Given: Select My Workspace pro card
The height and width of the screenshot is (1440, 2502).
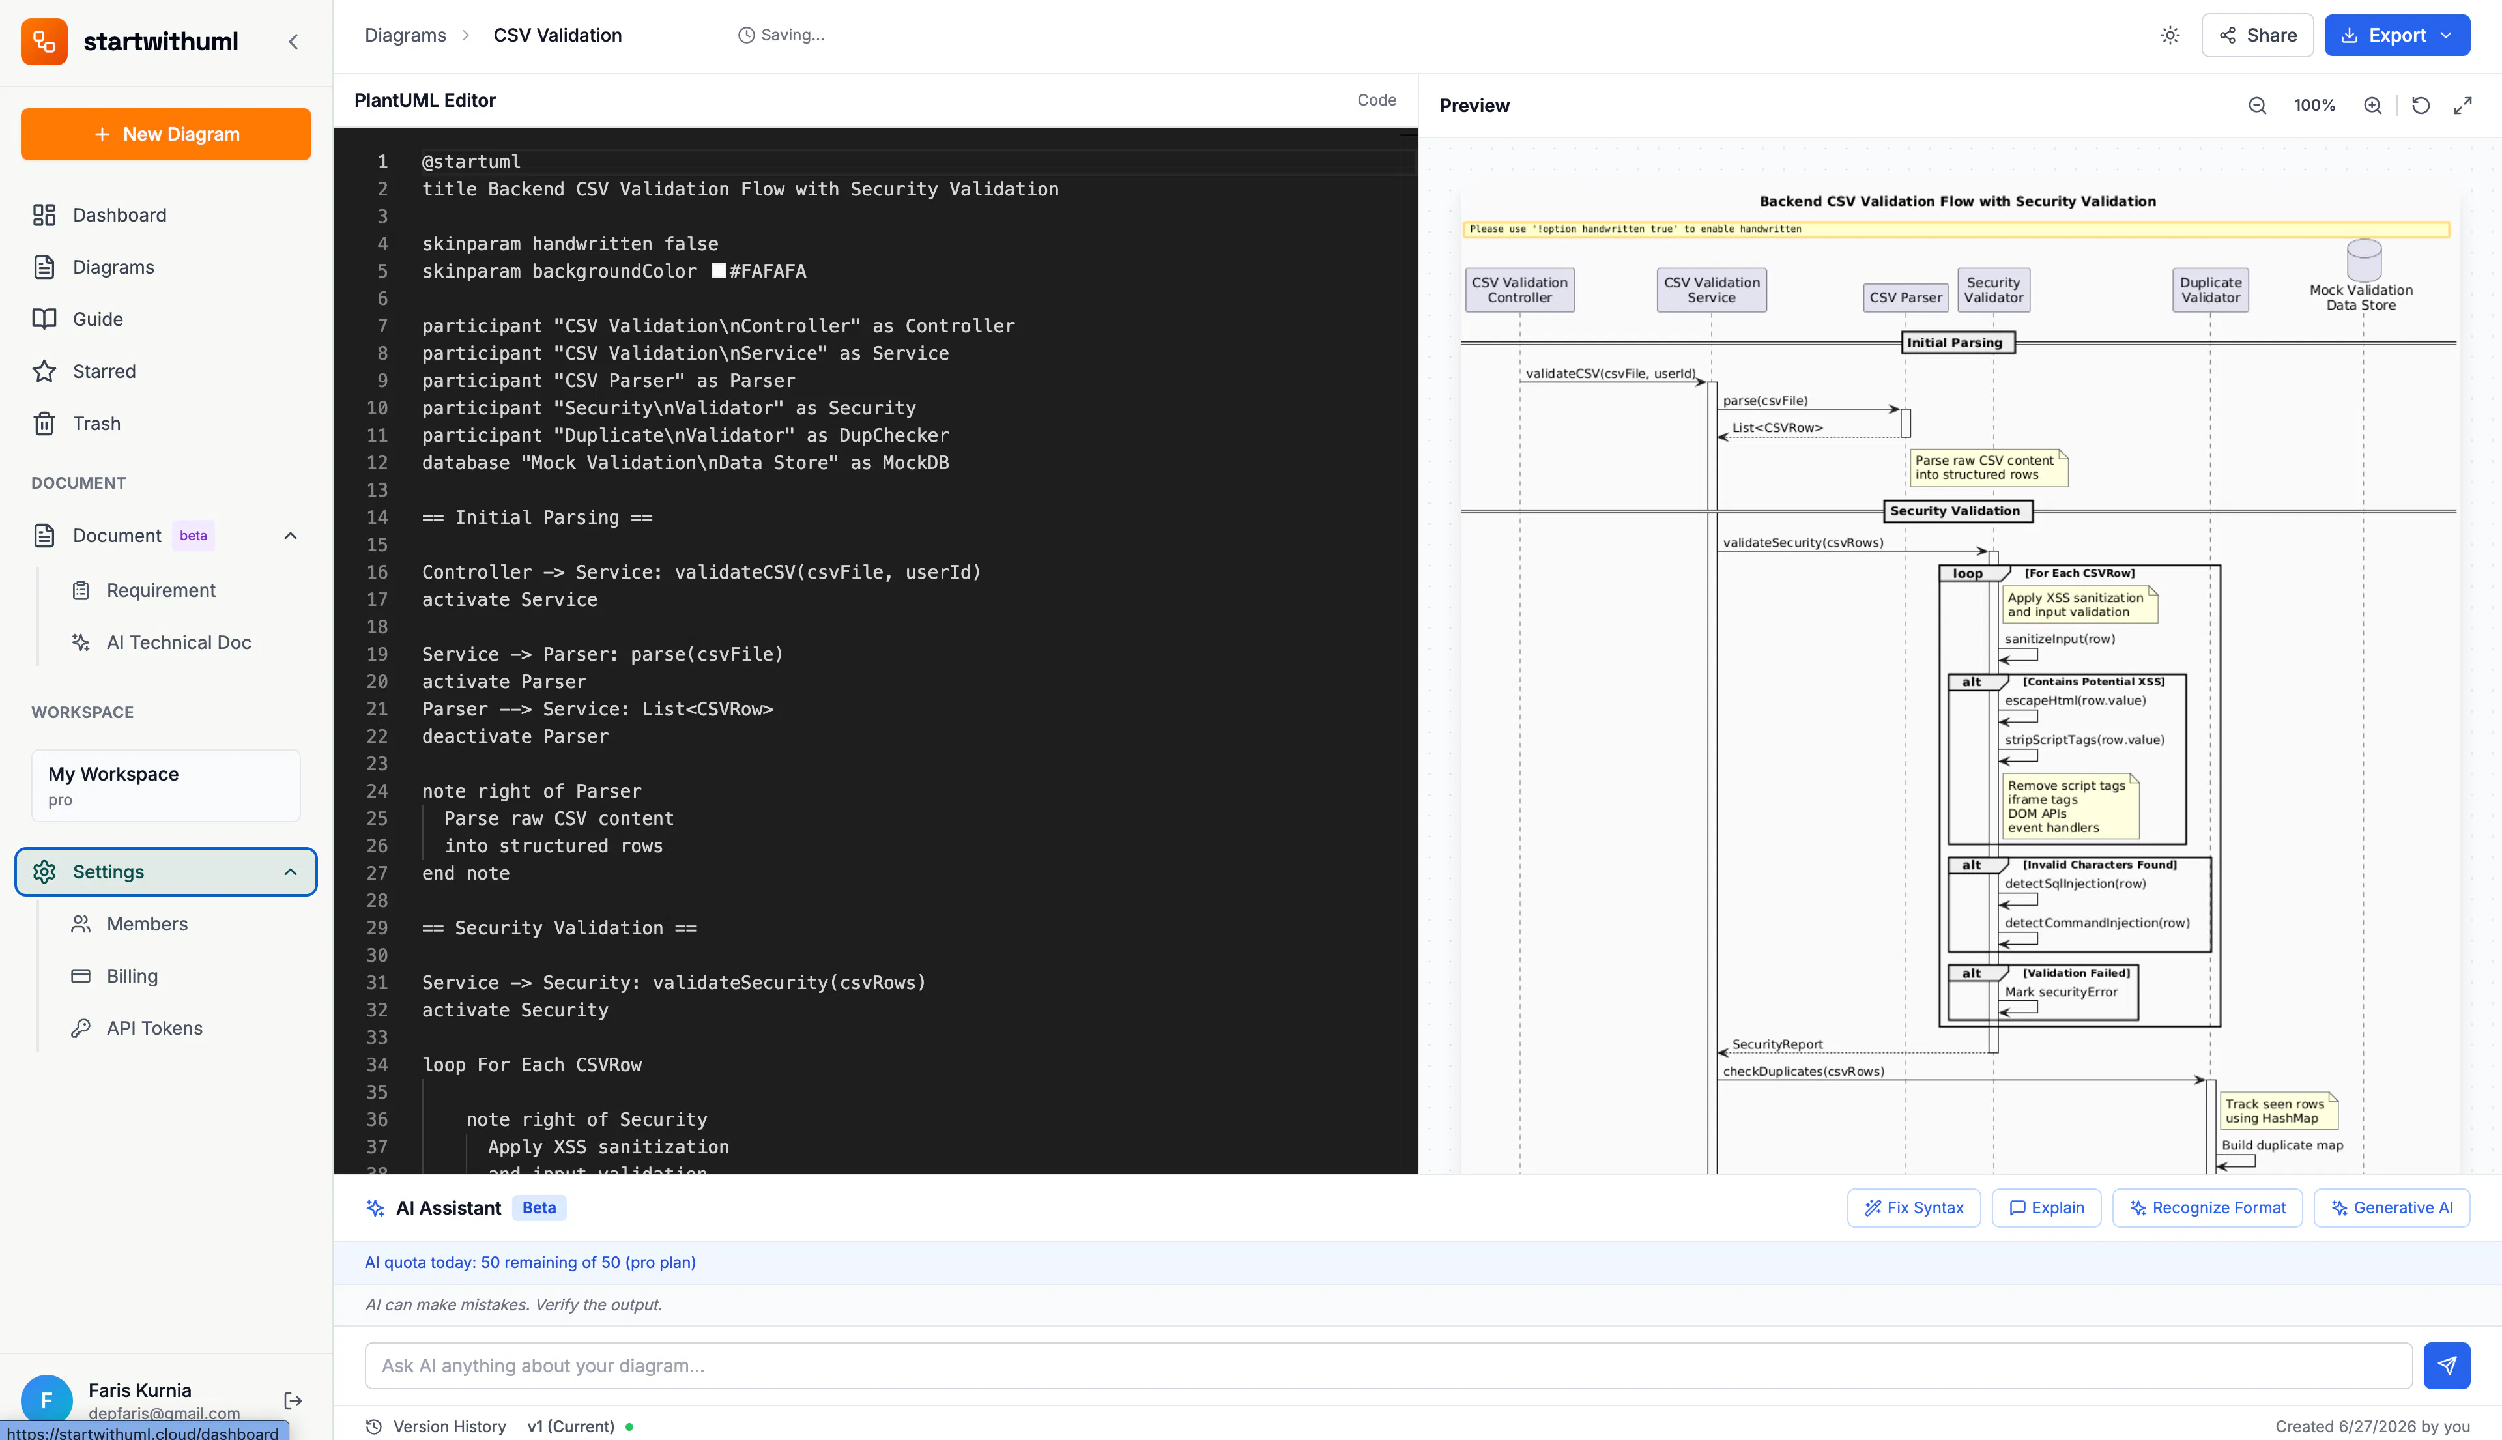Looking at the screenshot, I should coord(166,785).
